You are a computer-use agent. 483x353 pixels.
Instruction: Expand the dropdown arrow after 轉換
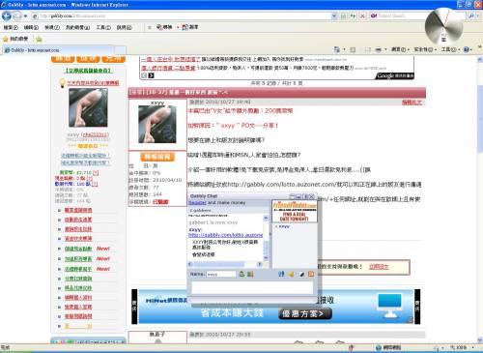pyautogui.click(x=178, y=28)
